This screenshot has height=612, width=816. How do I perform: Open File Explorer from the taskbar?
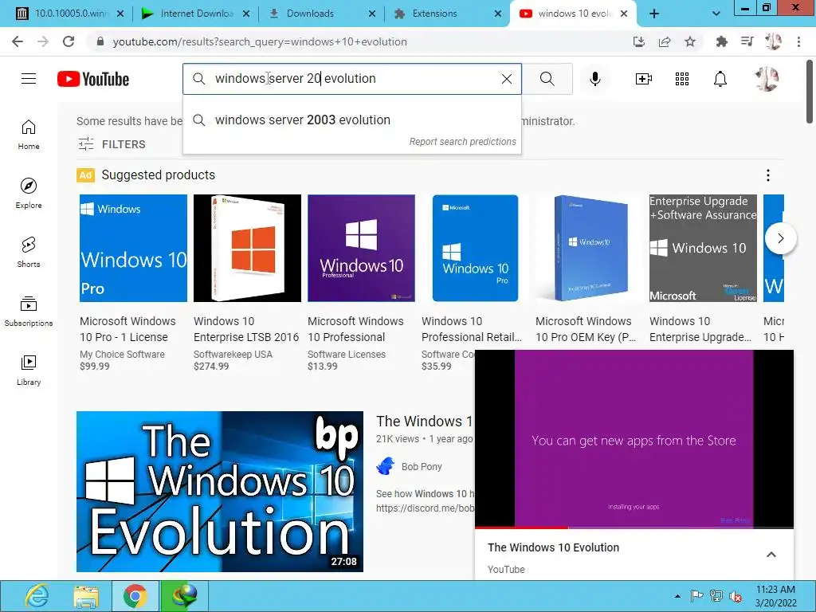coord(86,596)
